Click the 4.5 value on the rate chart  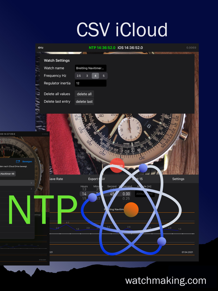68,222
